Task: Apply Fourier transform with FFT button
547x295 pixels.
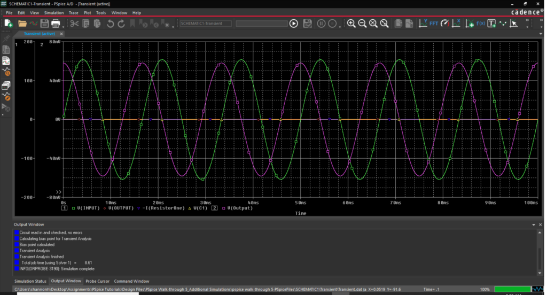Action: (434, 24)
